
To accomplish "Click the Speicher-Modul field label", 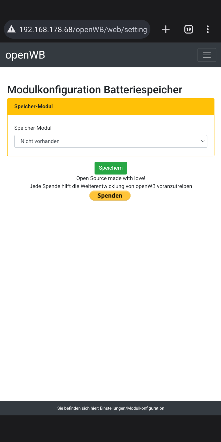I will tap(33, 128).
